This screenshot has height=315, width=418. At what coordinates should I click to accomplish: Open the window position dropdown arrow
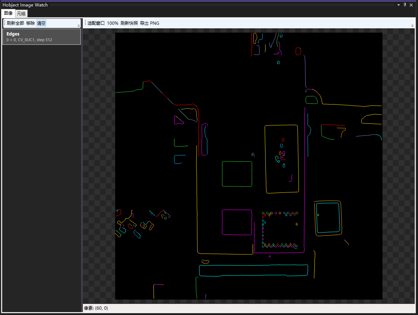coord(399,5)
